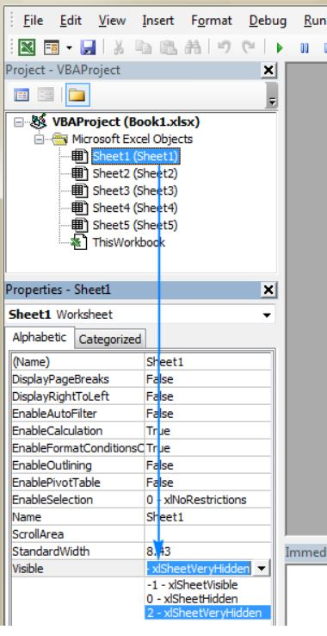Screen dimensions: 327x636
Task: Open the Debug menu
Action: click(268, 21)
